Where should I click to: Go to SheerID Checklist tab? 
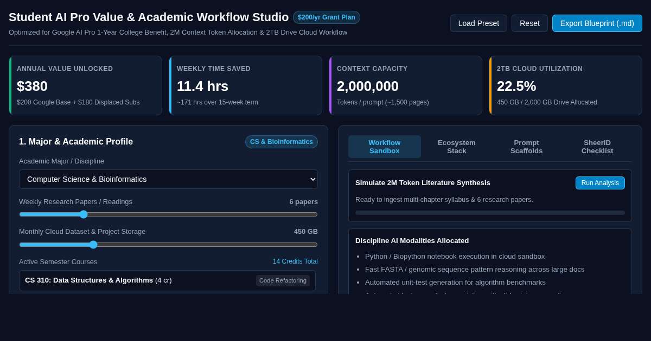(x=597, y=147)
